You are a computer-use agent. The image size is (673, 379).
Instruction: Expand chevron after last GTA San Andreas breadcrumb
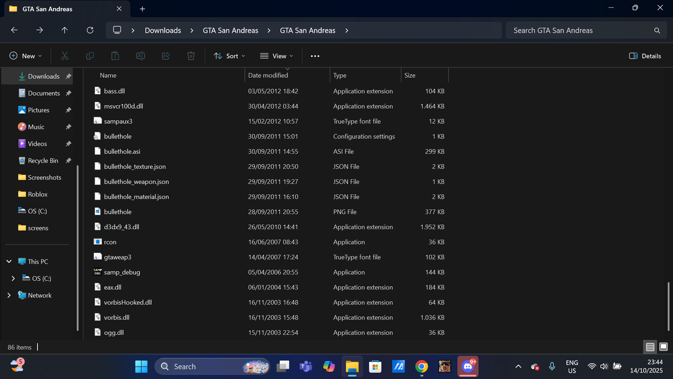(346, 31)
